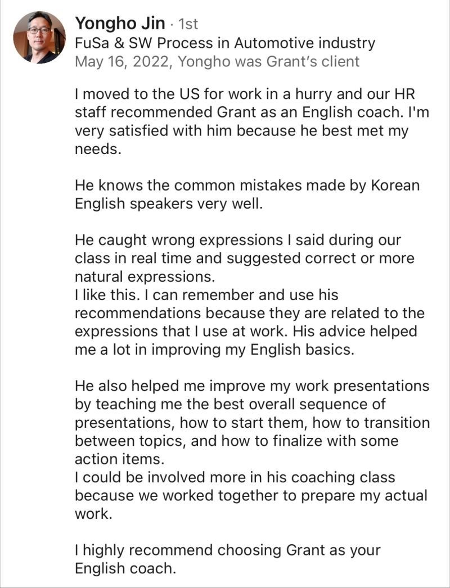Click the "Yongho was Grant's client" text

[x=268, y=61]
